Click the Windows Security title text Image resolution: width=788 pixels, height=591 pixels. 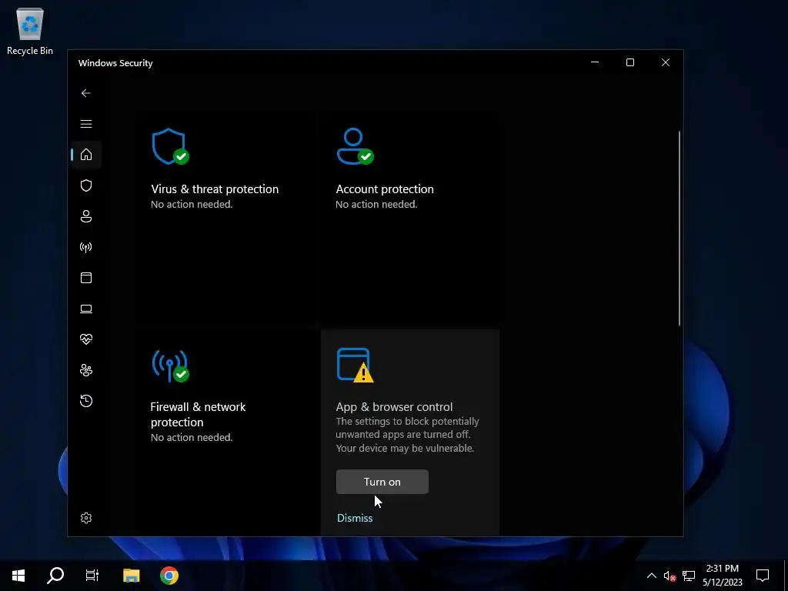[x=115, y=63]
